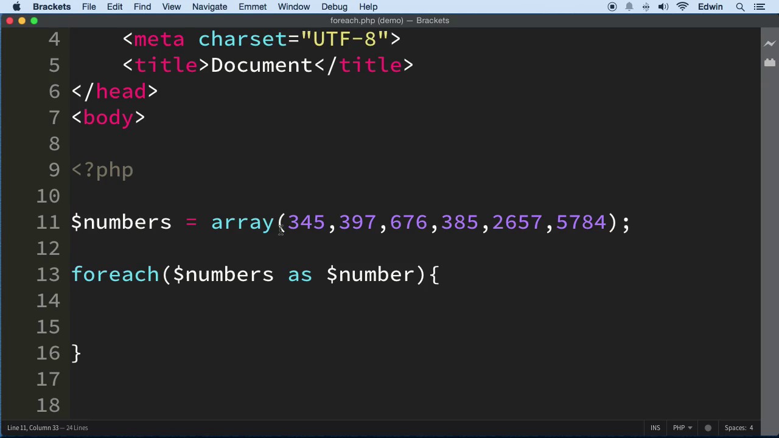This screenshot has height=438, width=779.
Task: Click the 'as' keyword on line 13
Action: pyautogui.click(x=300, y=276)
